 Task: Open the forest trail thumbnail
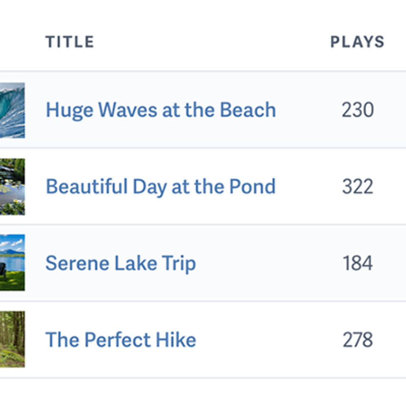12,339
